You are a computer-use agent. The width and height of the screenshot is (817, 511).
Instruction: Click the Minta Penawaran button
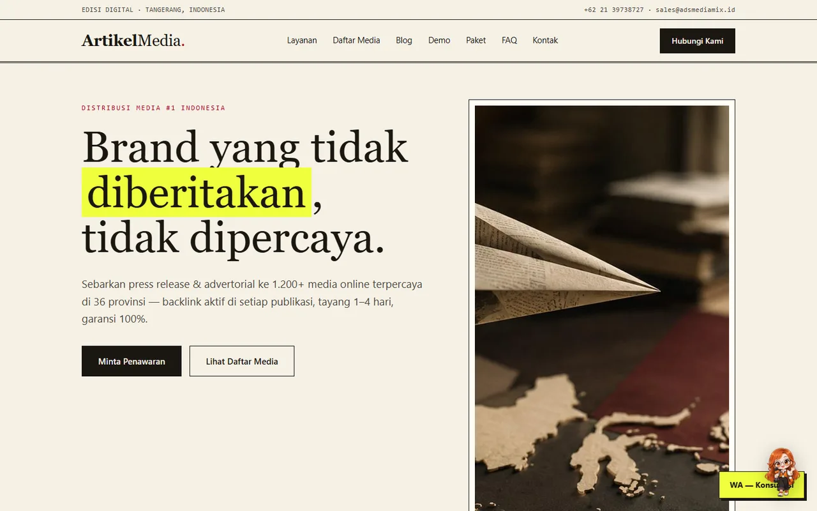pyautogui.click(x=131, y=361)
